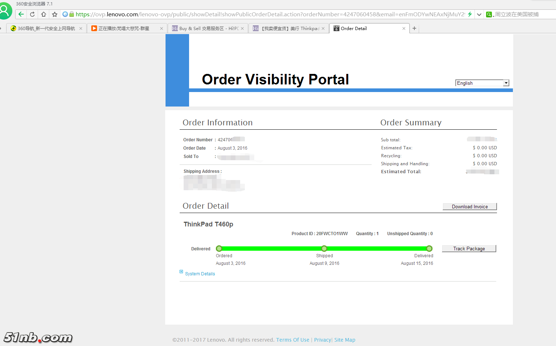Bookmark this page with the star icon
The height and width of the screenshot is (346, 556).
click(x=55, y=14)
